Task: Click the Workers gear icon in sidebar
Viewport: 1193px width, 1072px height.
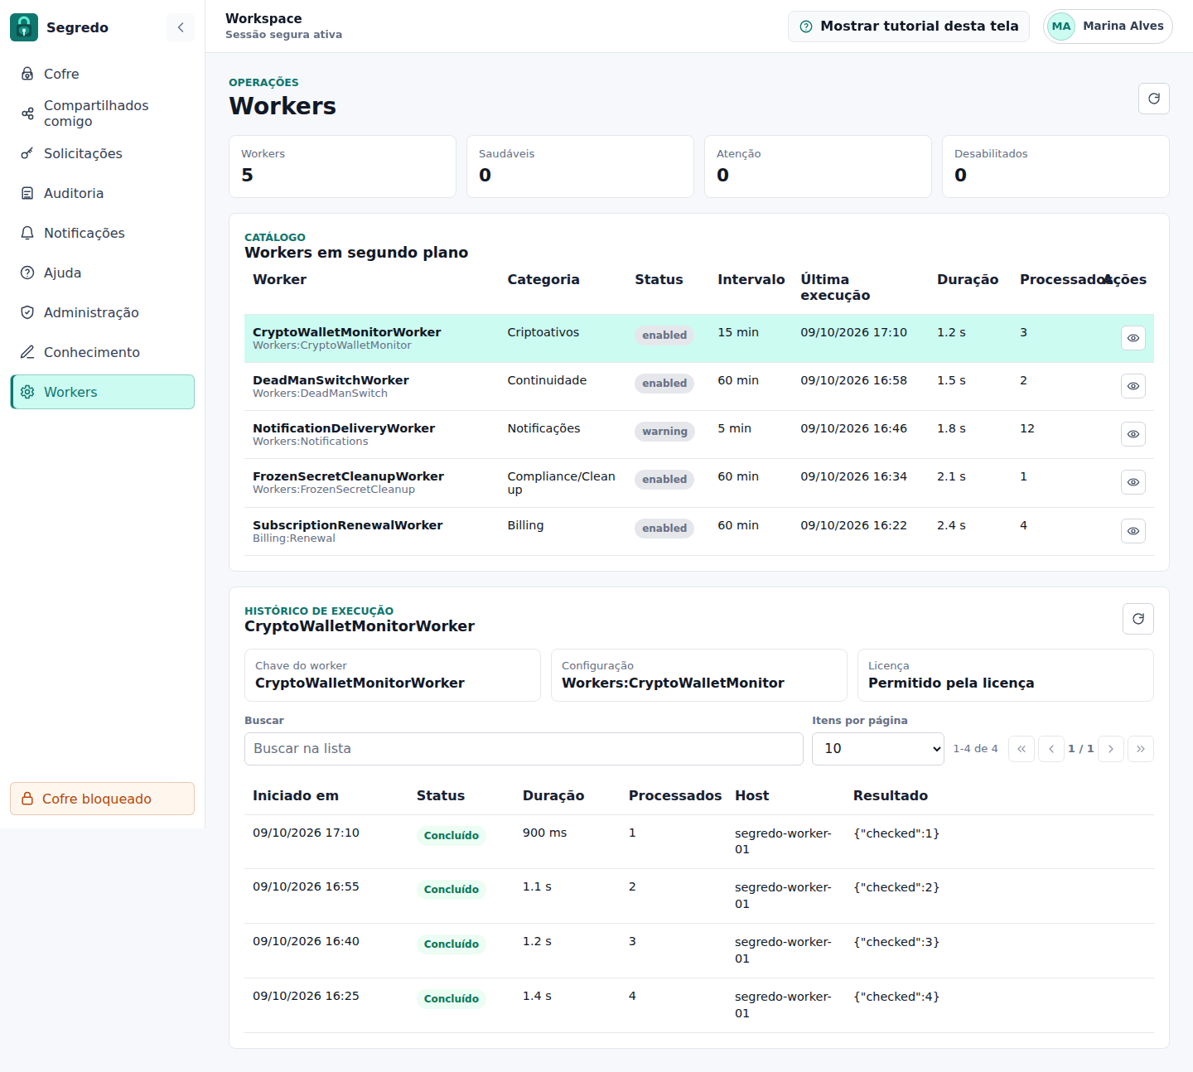Action: pos(27,392)
